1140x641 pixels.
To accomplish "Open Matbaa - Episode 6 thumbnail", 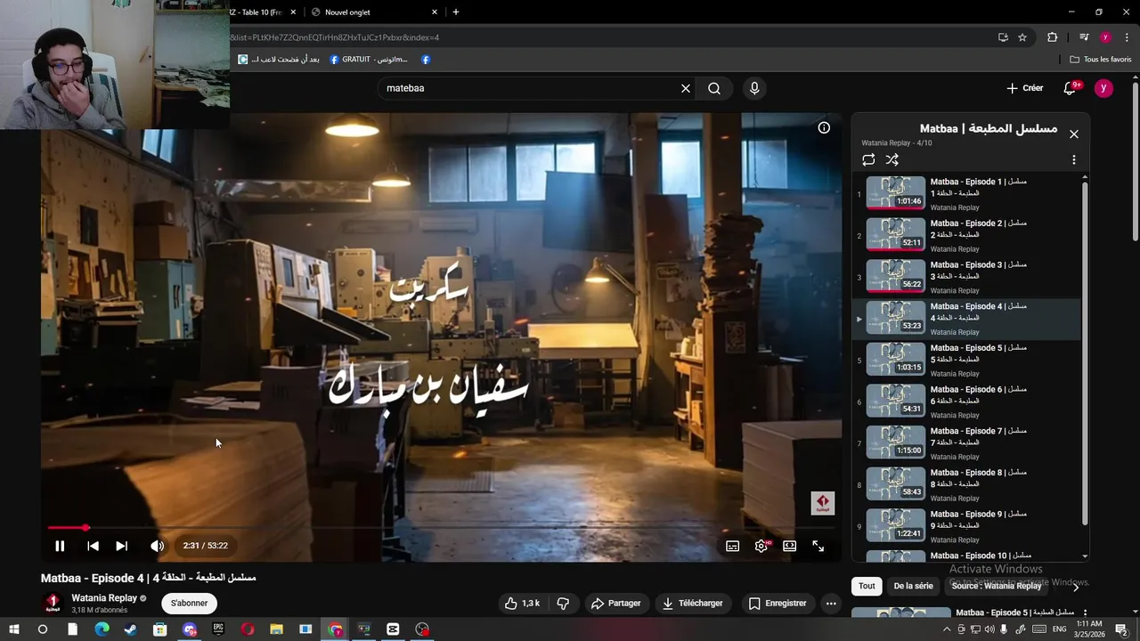I will [896, 401].
